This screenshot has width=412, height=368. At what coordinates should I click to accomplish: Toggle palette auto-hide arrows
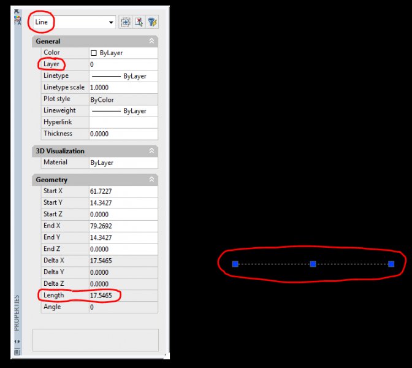[x=17, y=342]
